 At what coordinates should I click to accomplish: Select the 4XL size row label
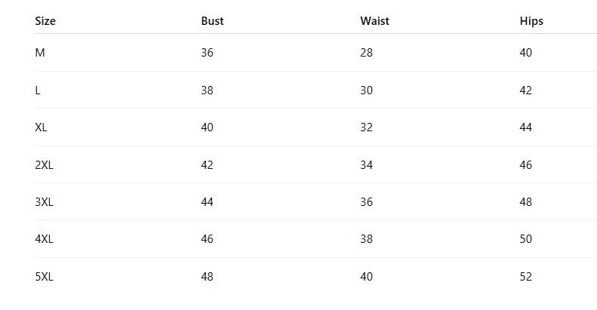click(x=45, y=239)
